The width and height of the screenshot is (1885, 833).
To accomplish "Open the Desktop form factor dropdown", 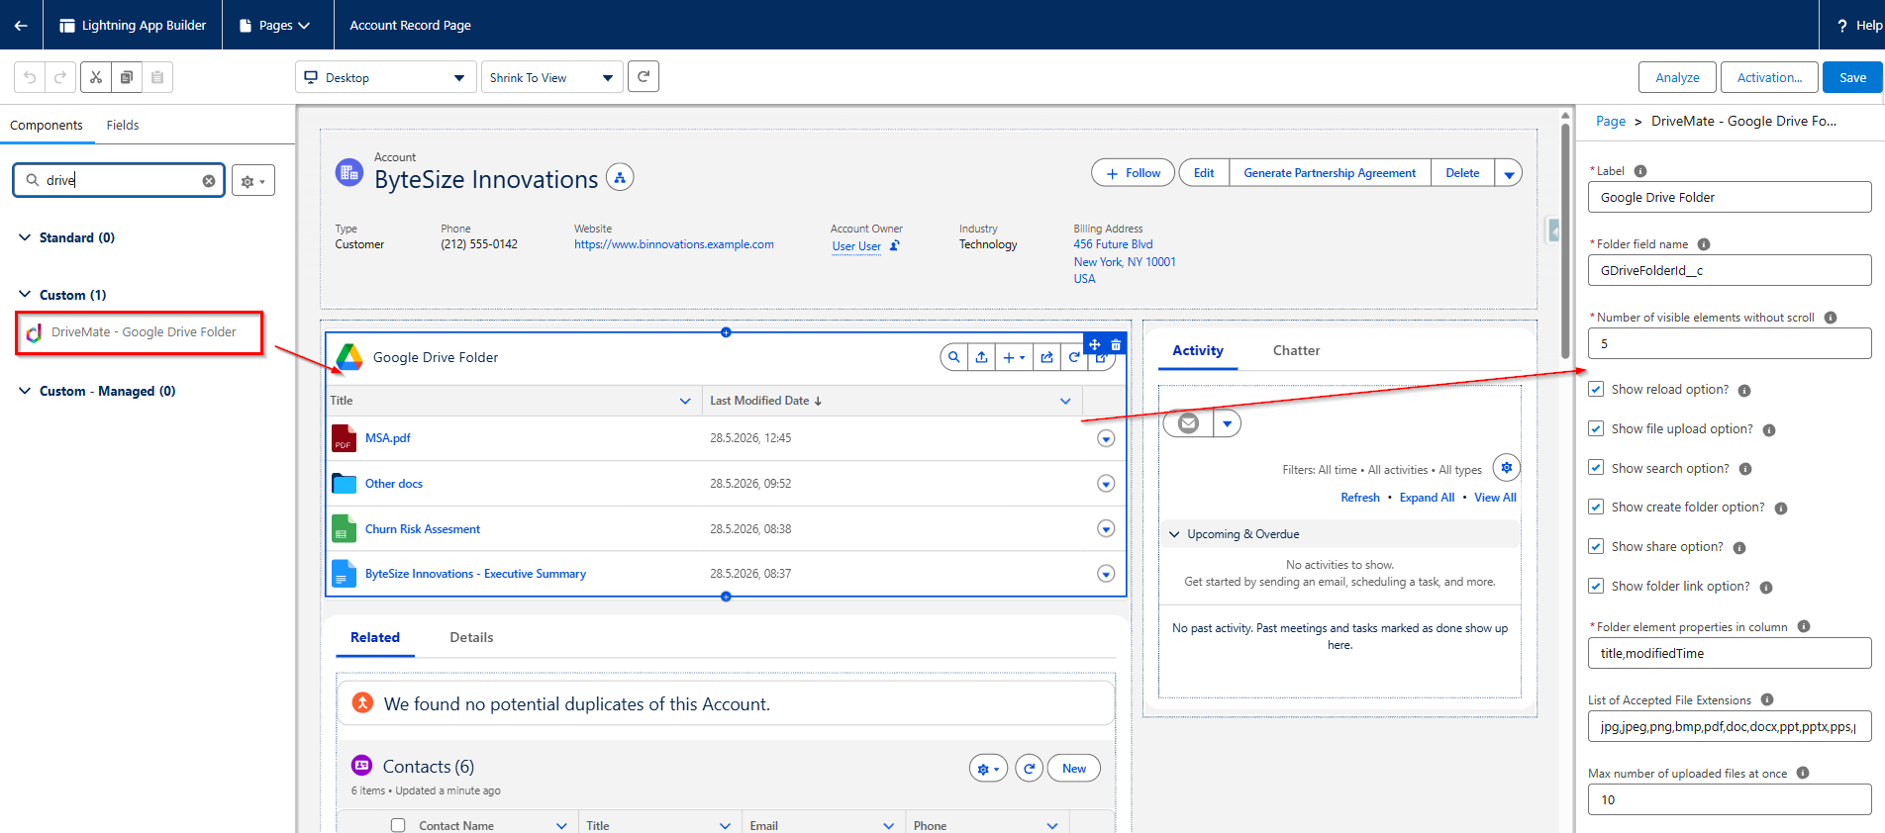I will click(384, 77).
